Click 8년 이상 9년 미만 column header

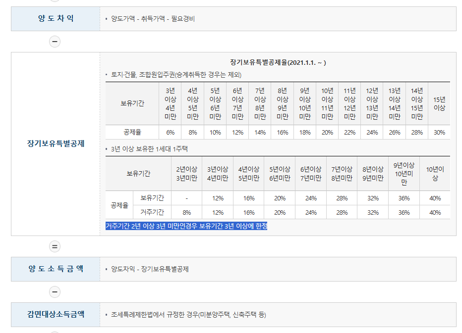[282, 103]
